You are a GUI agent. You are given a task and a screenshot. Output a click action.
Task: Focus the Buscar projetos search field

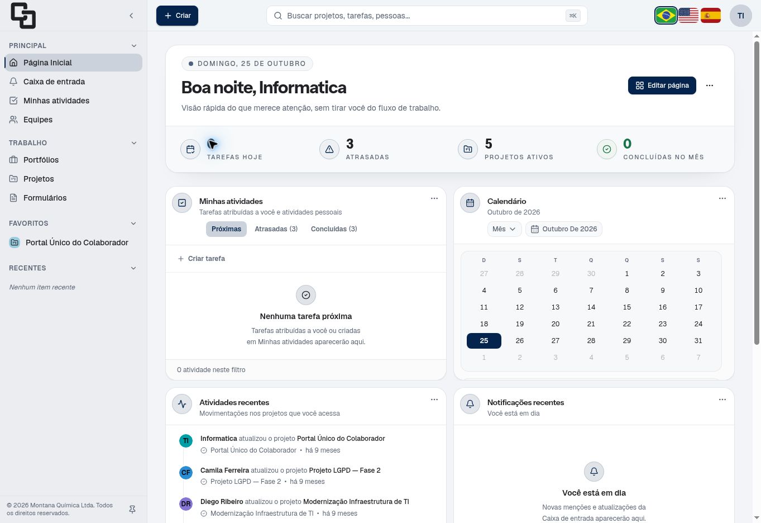pyautogui.click(x=427, y=16)
